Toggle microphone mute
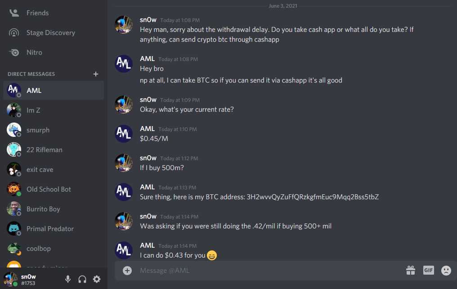This screenshot has height=289, width=457. coord(68,279)
